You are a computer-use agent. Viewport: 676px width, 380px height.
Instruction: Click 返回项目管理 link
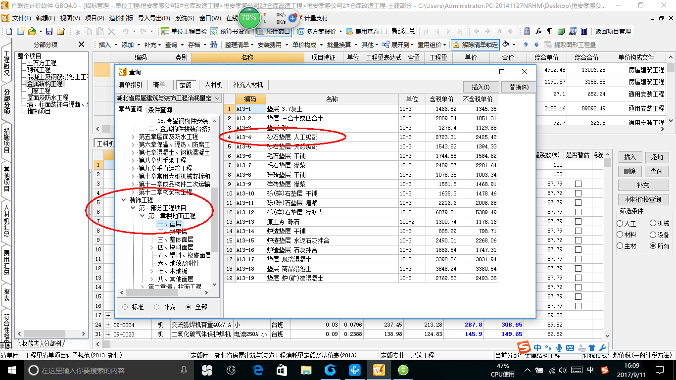613,31
